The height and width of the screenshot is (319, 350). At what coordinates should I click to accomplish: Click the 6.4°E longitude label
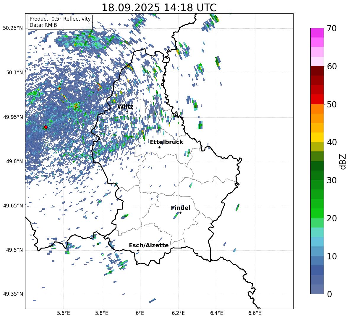coord(216,313)
